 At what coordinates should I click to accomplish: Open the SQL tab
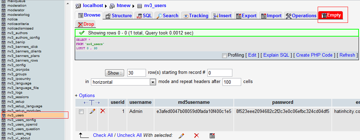click(144, 15)
